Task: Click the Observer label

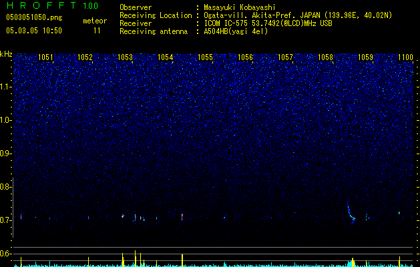Action: 136,7
